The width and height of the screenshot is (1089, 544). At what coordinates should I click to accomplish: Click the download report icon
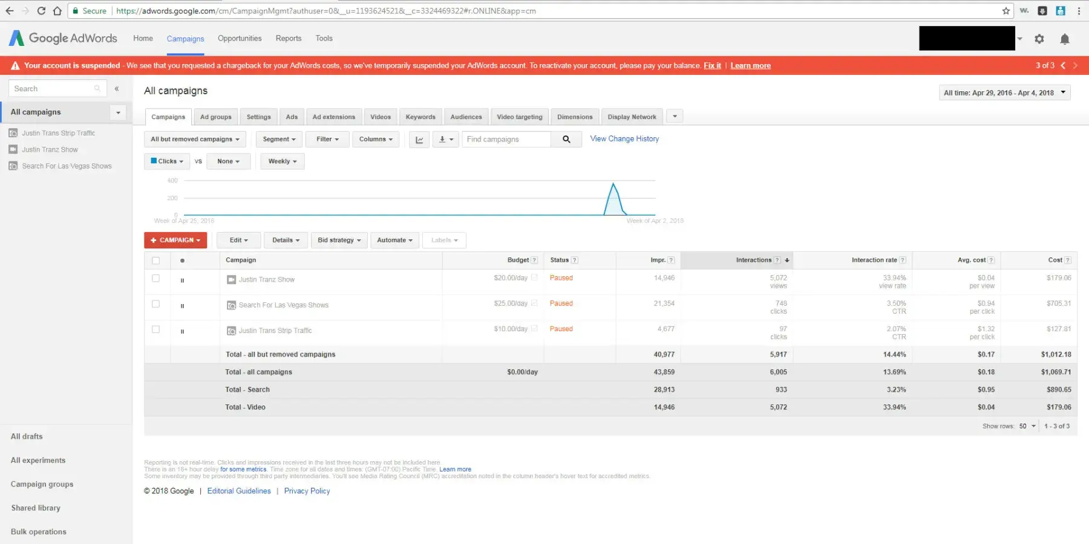pos(445,140)
